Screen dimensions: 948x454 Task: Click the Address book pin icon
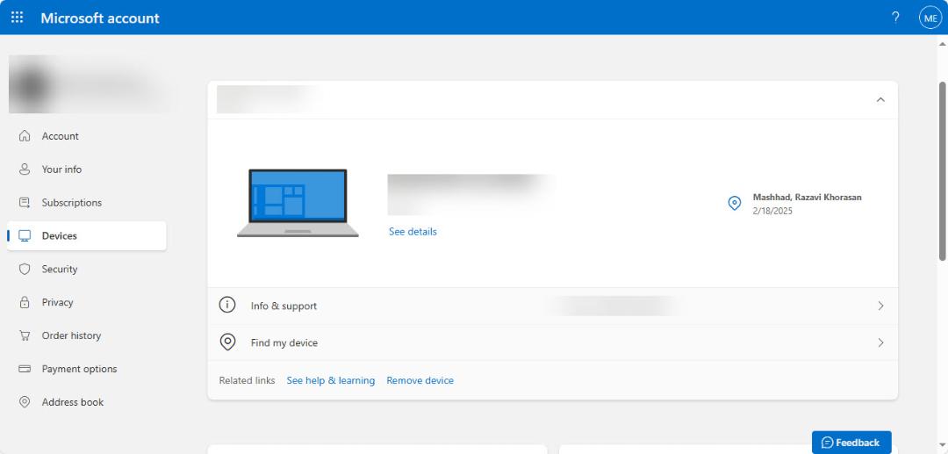point(25,402)
